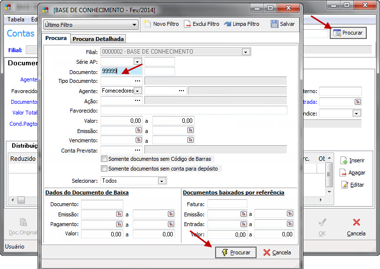Click the Novo Filtro toolbar icon
Screen dimensions: 380x269
coord(148,24)
